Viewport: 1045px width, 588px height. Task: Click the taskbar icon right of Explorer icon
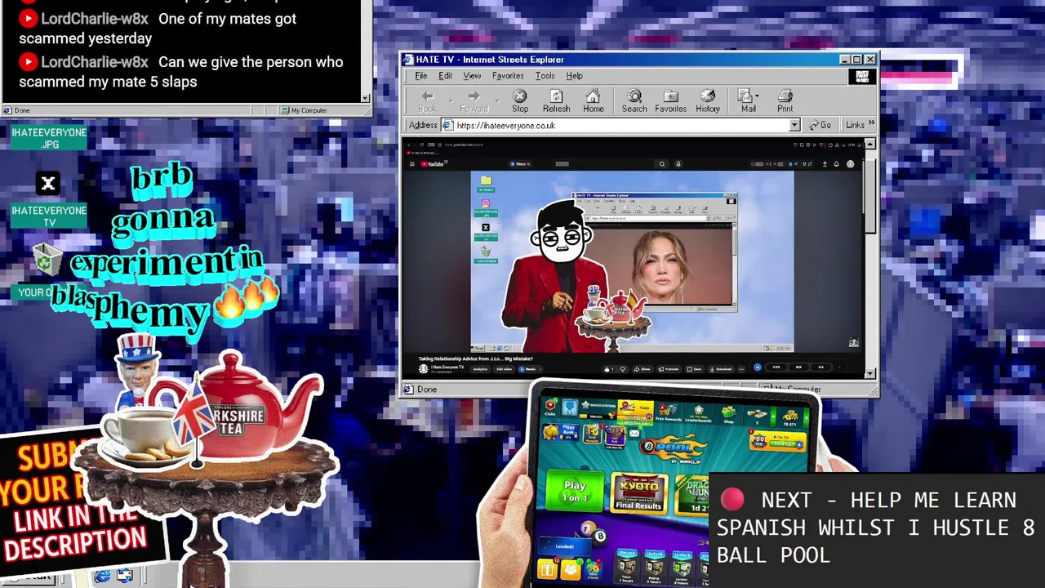pos(125,577)
